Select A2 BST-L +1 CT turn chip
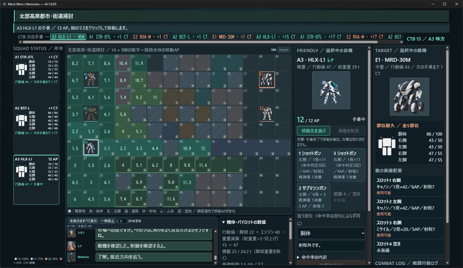463x268 pixels. pos(190,37)
